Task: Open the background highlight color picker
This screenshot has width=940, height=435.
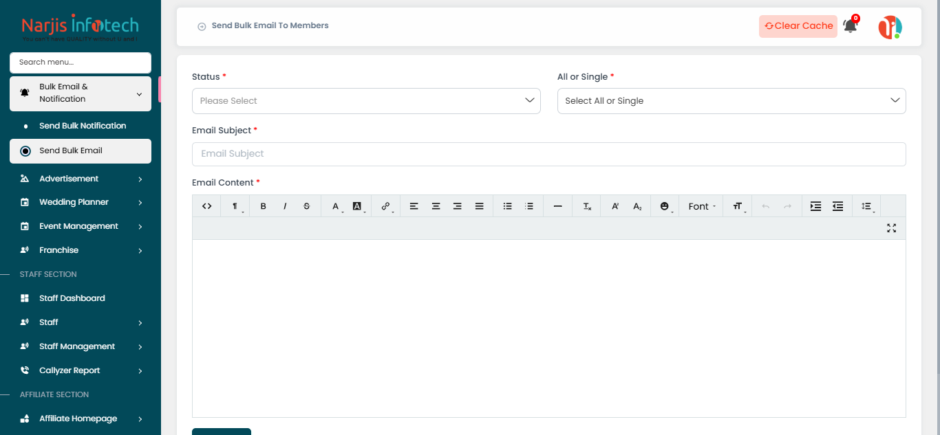Action: pos(358,206)
